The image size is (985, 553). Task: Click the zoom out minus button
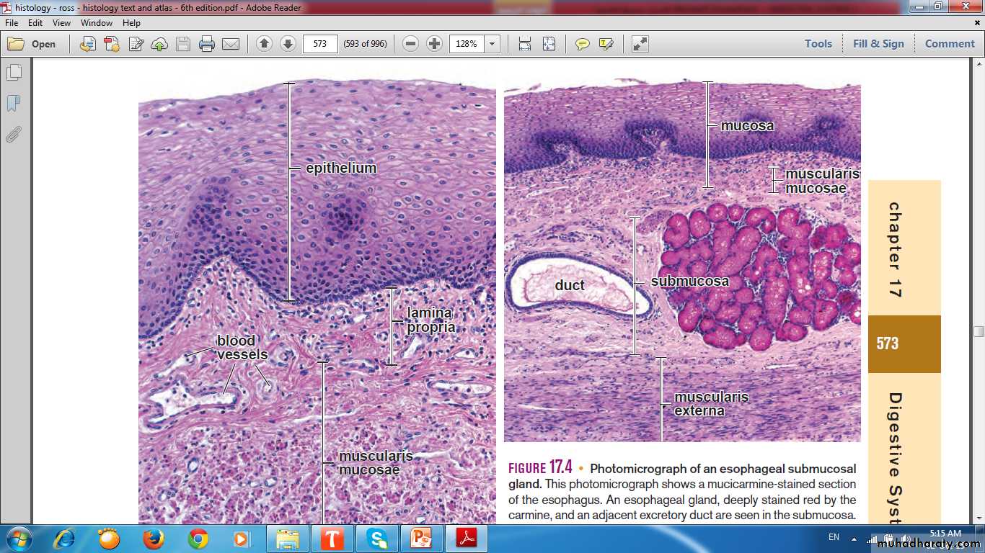(x=410, y=44)
